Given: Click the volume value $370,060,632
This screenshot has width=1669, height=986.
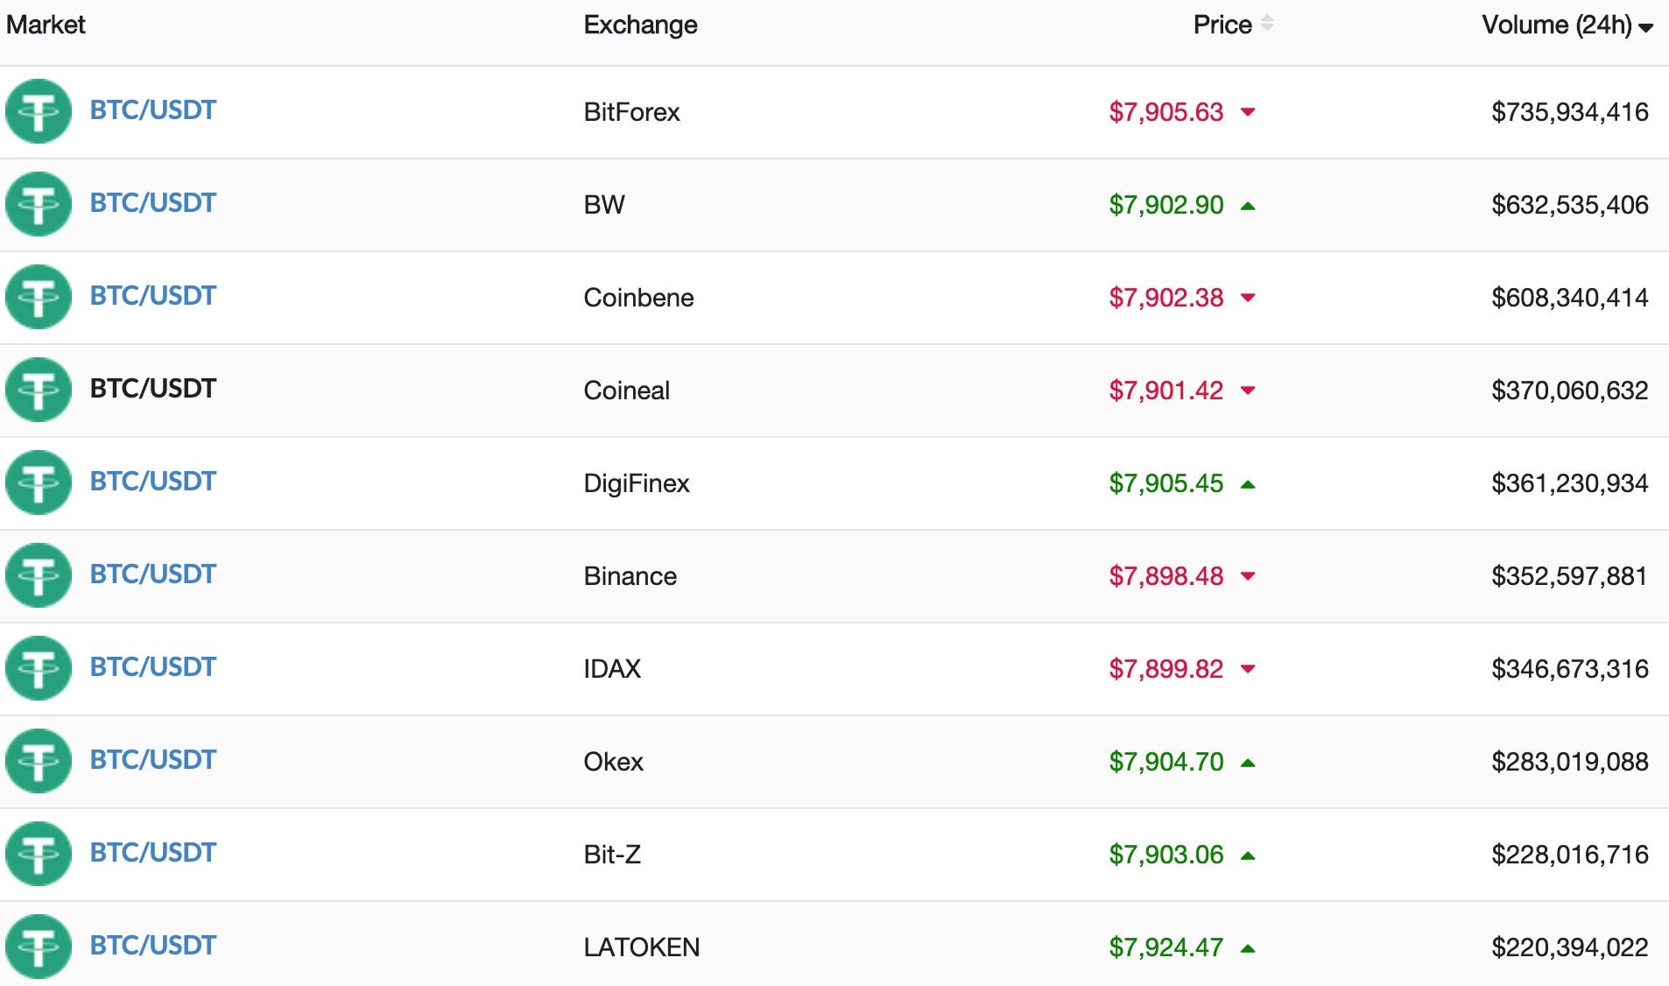Looking at the screenshot, I should (x=1569, y=391).
